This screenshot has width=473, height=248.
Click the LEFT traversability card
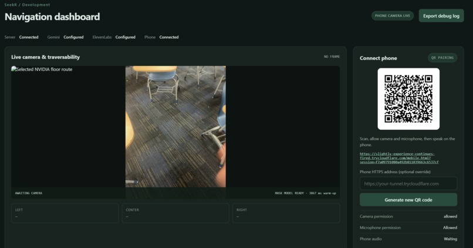65,213
